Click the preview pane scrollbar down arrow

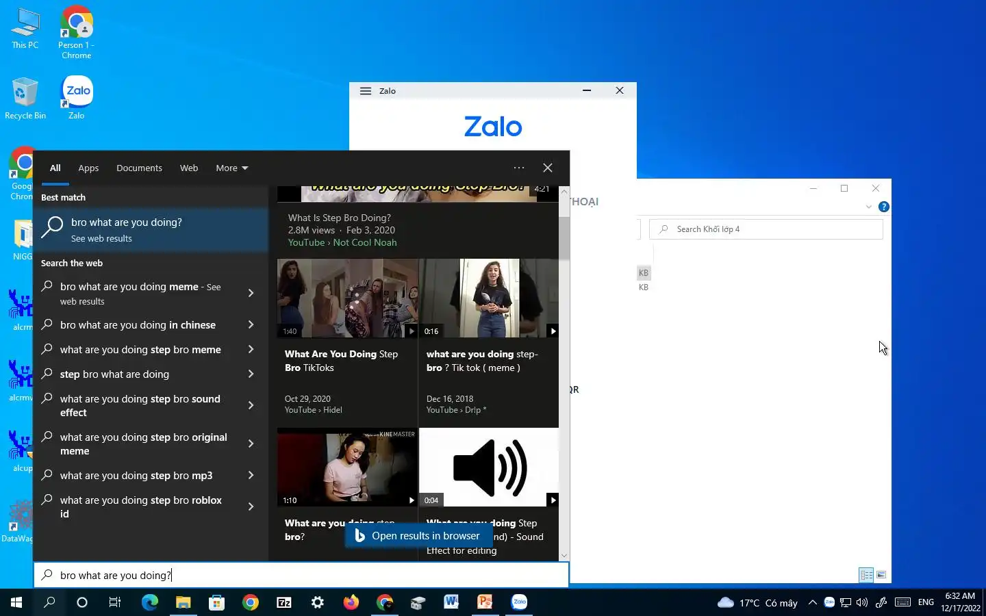point(564,556)
